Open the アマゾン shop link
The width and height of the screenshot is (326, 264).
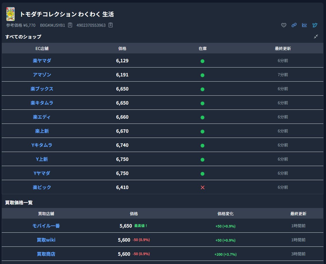click(x=42, y=75)
